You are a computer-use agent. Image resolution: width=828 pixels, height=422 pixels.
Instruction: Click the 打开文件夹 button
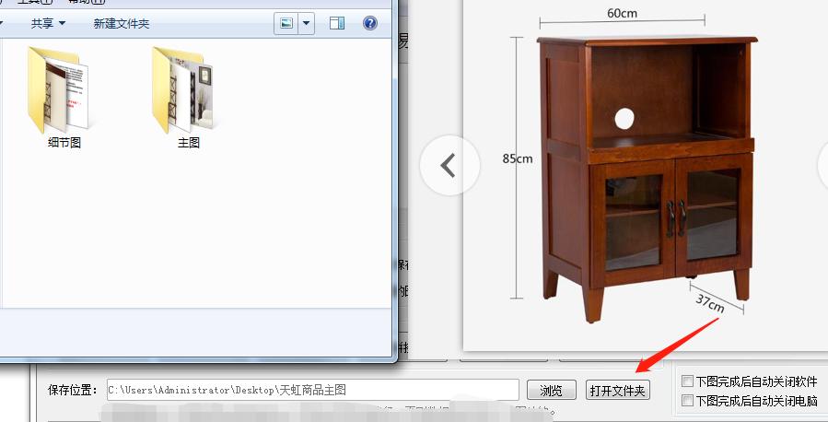click(618, 391)
